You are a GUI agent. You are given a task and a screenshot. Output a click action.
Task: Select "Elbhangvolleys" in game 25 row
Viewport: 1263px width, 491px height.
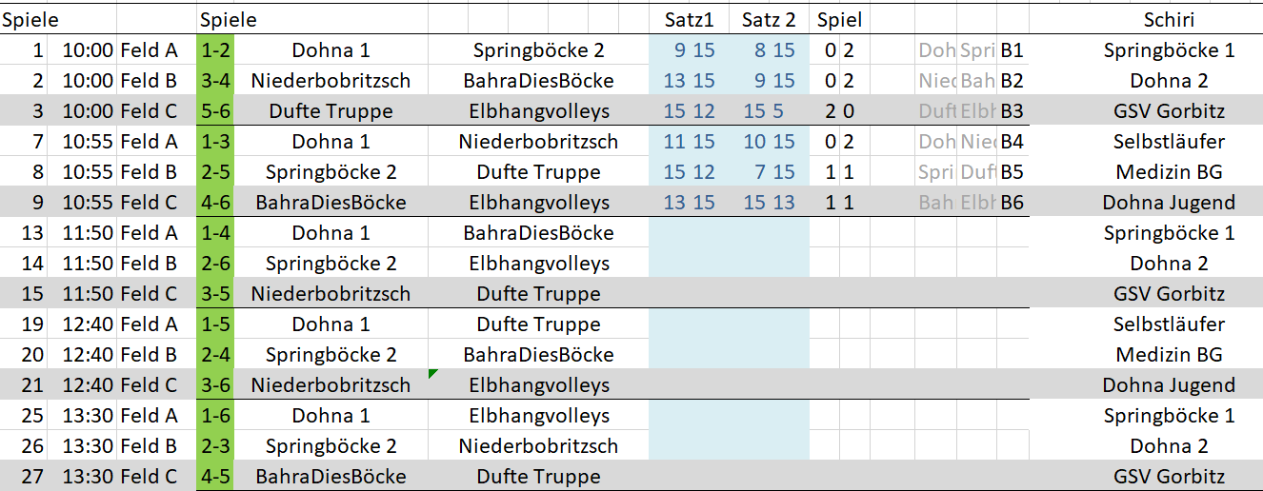[538, 416]
